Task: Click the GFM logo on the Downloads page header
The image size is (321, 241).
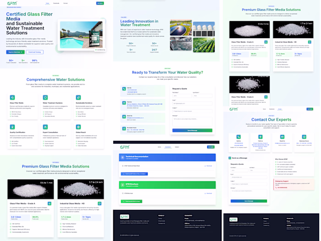Action: pos(125,147)
